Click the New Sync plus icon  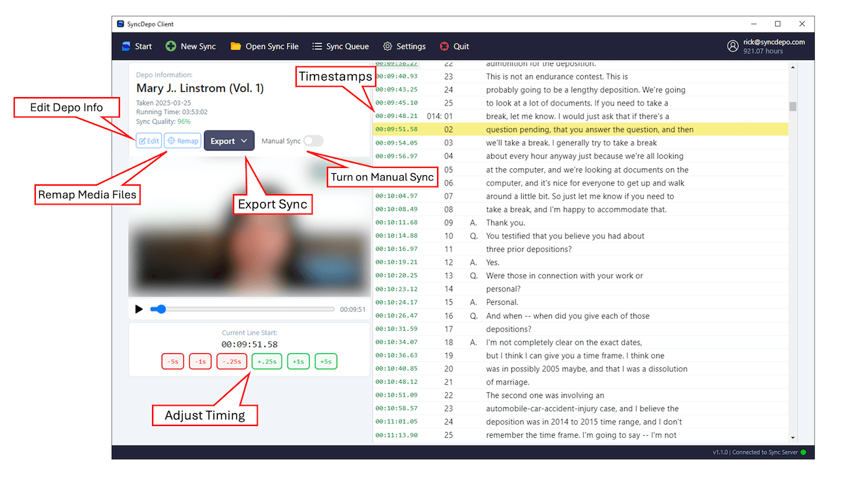pos(170,46)
